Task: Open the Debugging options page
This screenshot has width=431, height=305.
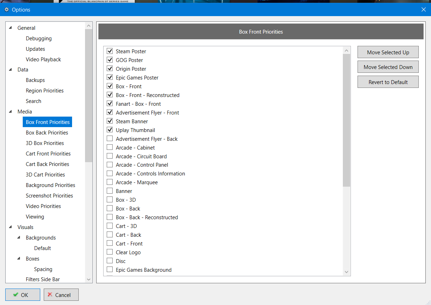Action: [39, 39]
